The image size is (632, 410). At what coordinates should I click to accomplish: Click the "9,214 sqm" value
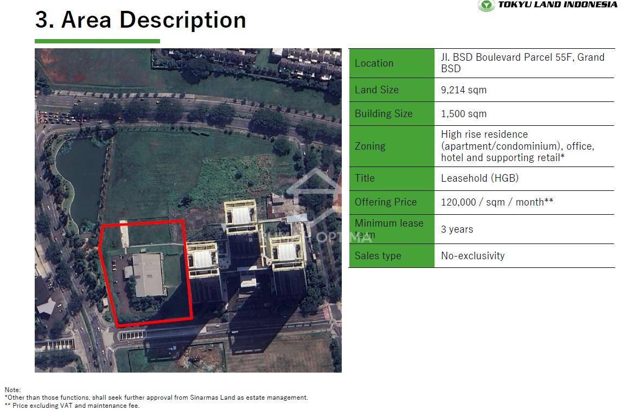click(x=464, y=90)
